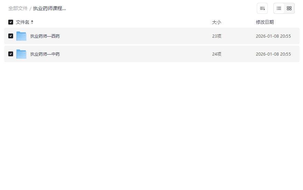Click the 大小 column header
Image resolution: width=303 pixels, height=190 pixels.
pos(216,22)
